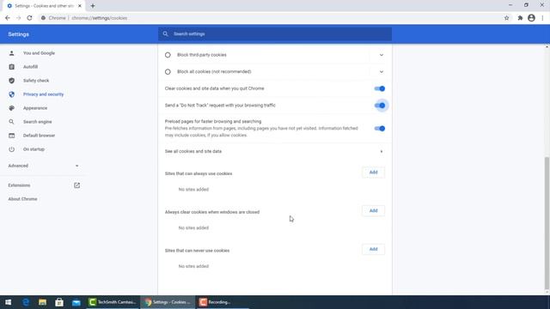Click the page vertical scrollbar thumb

(547, 223)
